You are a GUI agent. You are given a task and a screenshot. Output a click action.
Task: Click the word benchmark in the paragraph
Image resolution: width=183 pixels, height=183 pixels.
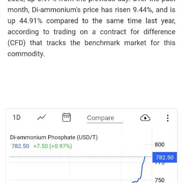pos(102,43)
